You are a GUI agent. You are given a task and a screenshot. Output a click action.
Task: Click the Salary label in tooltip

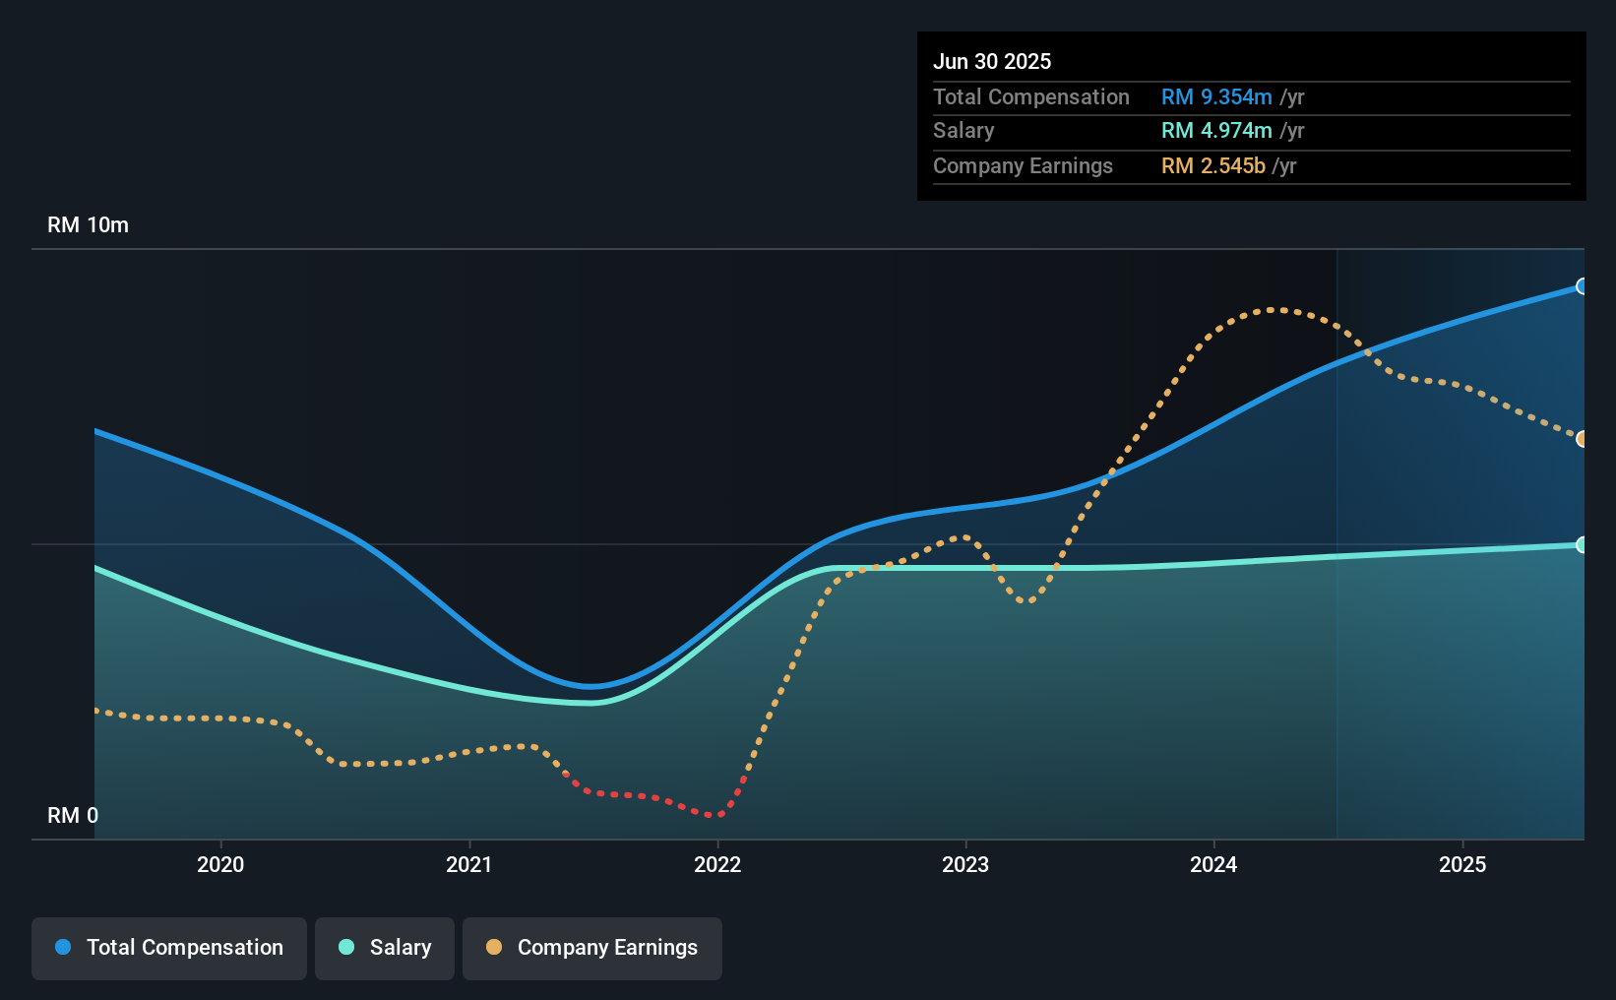(963, 131)
